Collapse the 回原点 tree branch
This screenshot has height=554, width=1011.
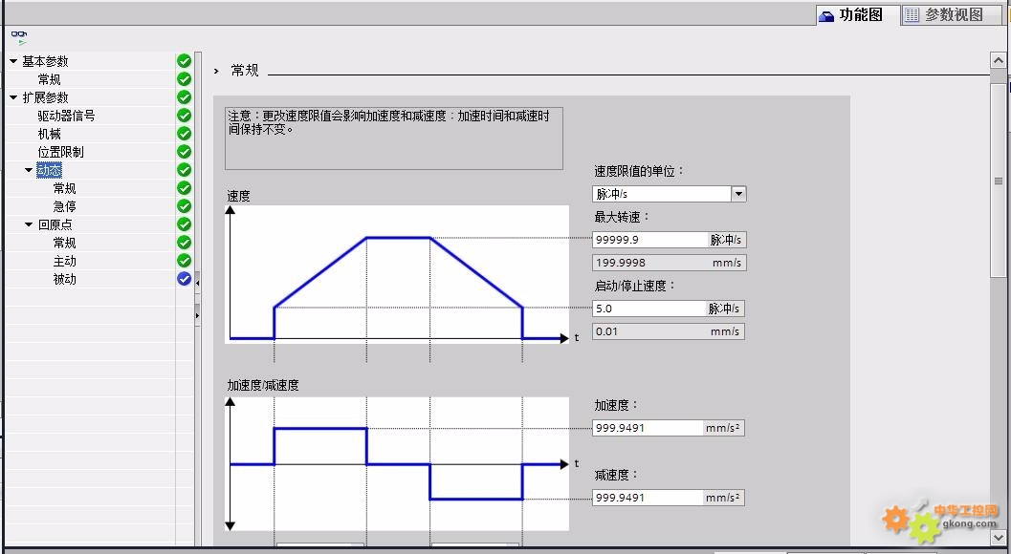click(29, 224)
